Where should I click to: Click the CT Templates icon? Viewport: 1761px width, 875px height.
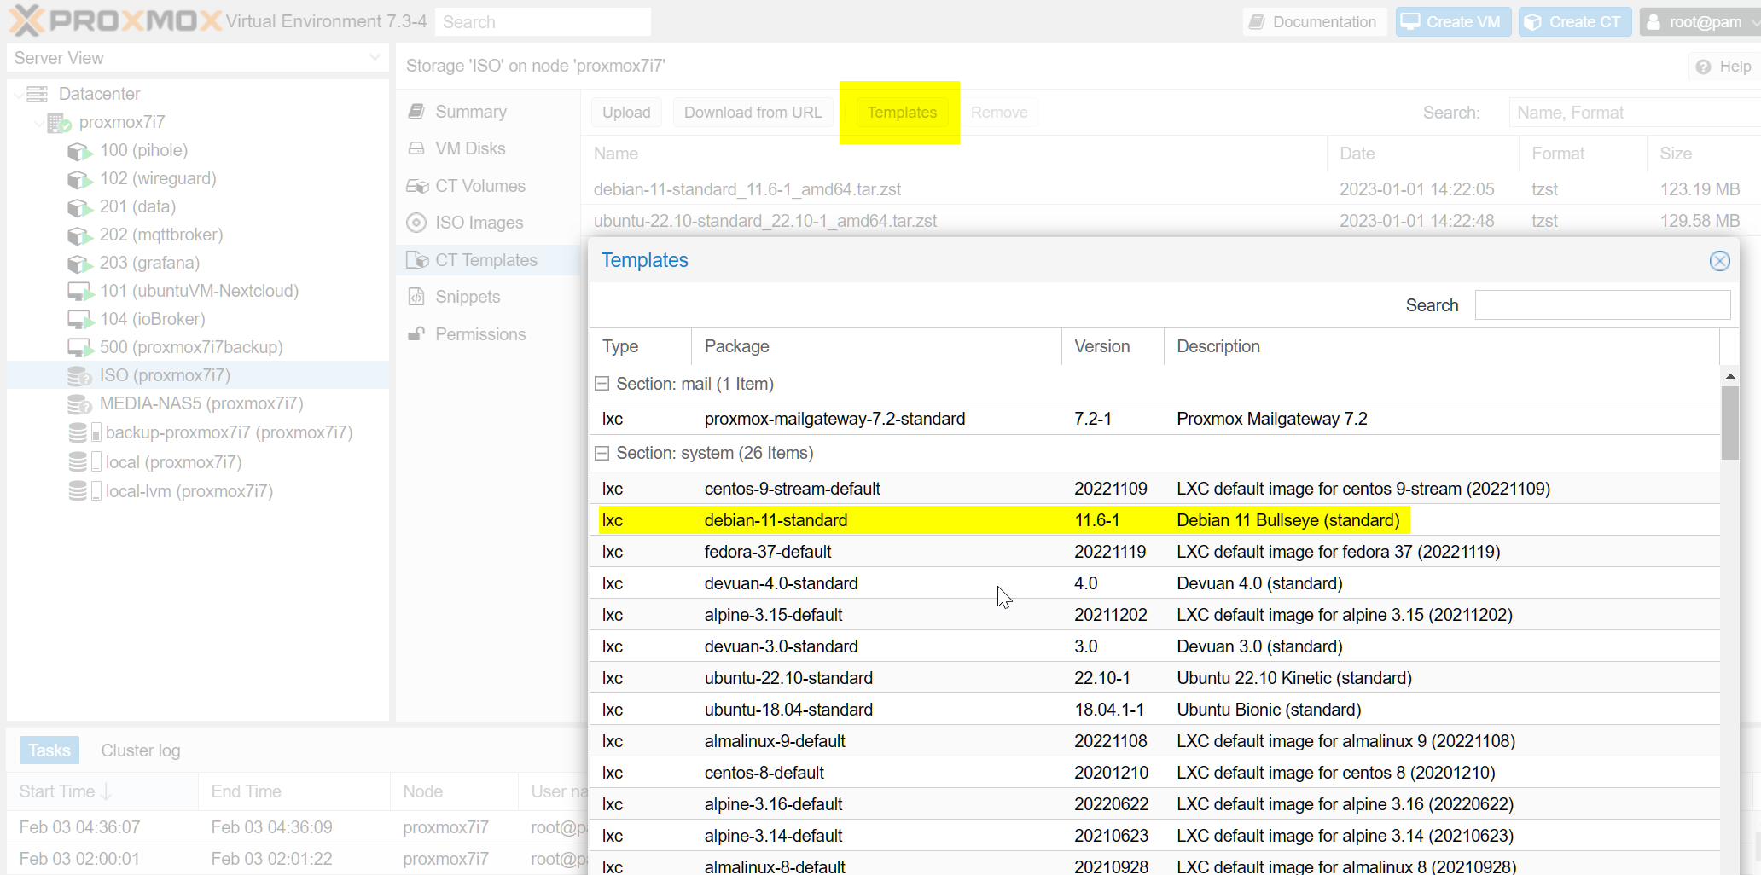tap(417, 260)
